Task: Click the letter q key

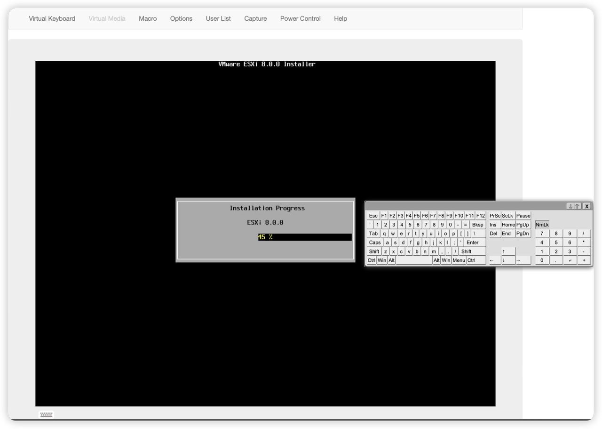Action: (385, 234)
